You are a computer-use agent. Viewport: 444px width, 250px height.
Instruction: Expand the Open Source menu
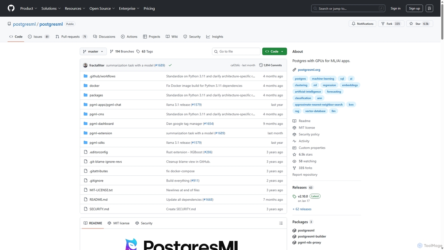click(102, 8)
